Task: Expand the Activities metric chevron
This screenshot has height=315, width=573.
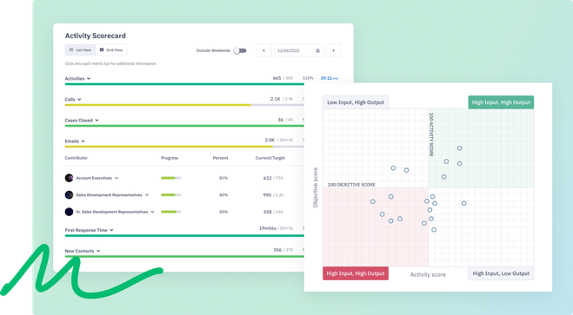Action: click(x=89, y=79)
